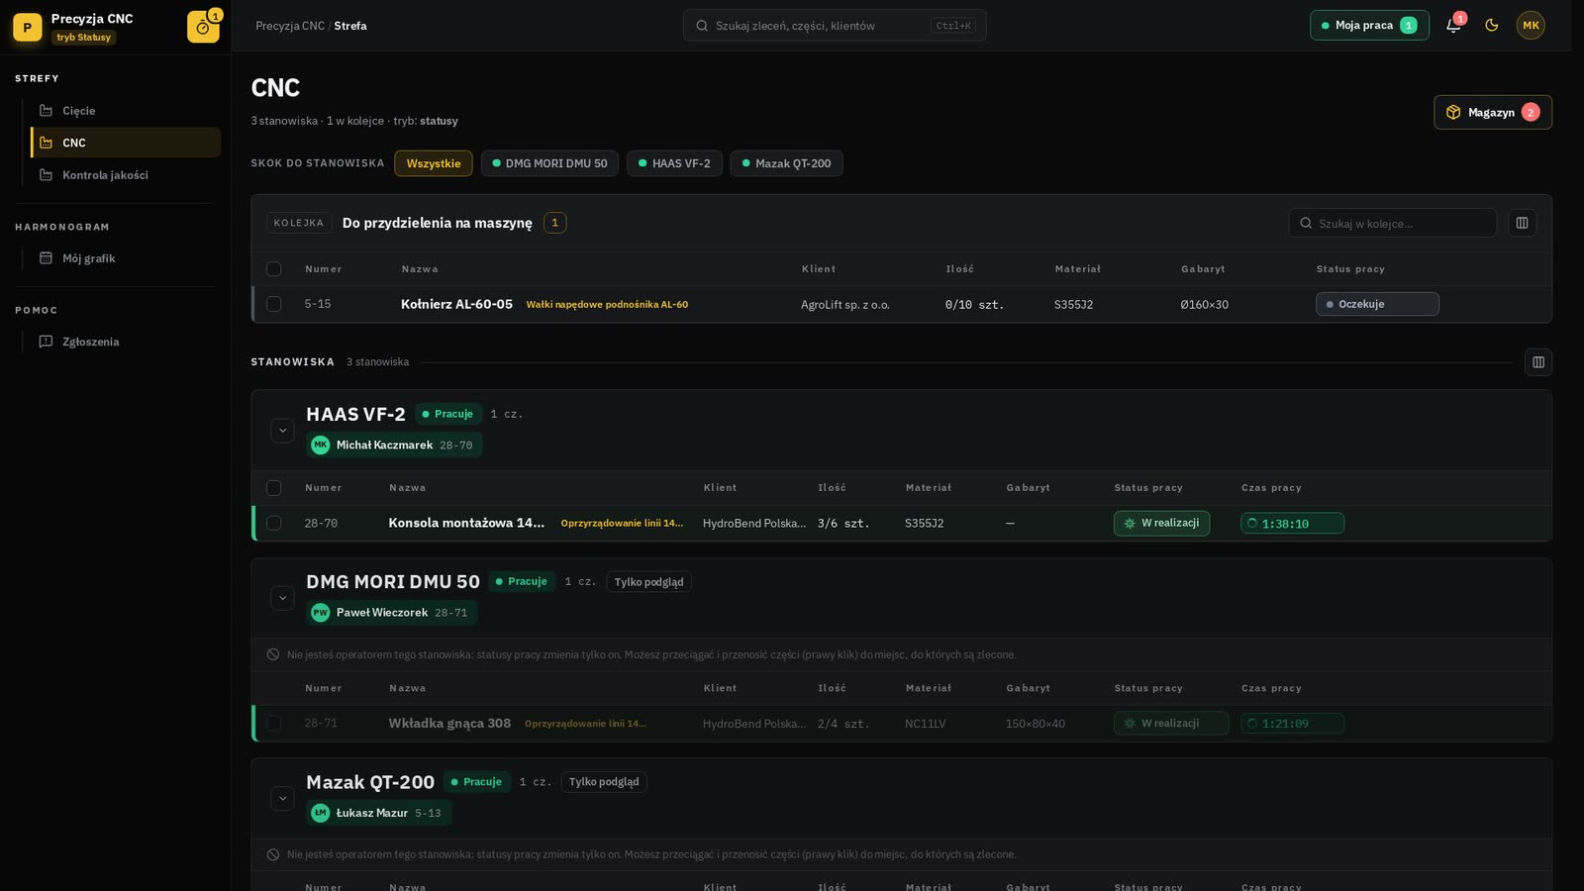The image size is (1584, 891).
Task: Click the timer icon in sidebar header
Action: point(203,27)
